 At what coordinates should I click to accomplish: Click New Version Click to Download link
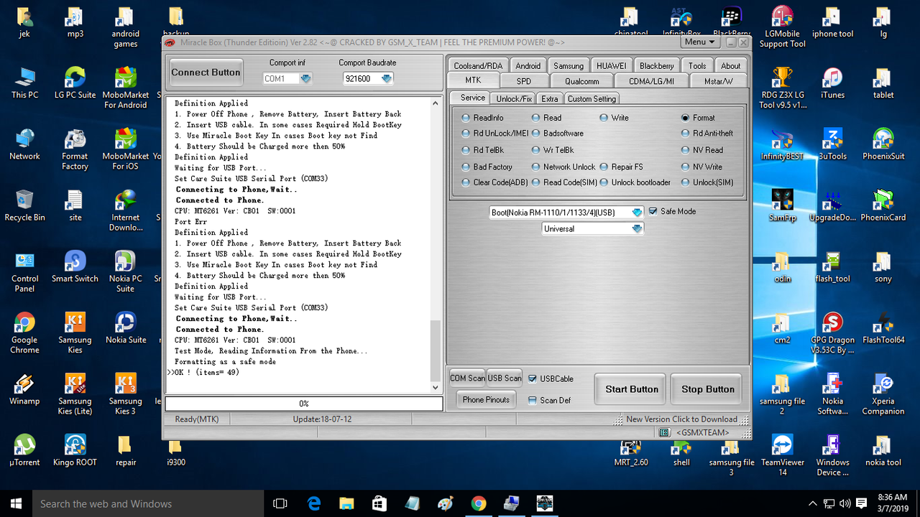[x=681, y=419]
